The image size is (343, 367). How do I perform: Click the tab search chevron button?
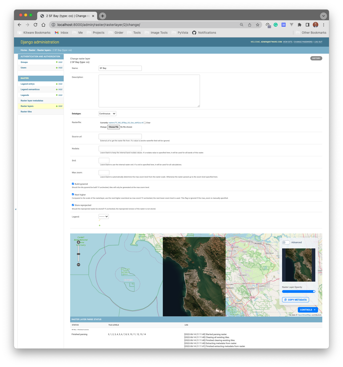pos(324,16)
